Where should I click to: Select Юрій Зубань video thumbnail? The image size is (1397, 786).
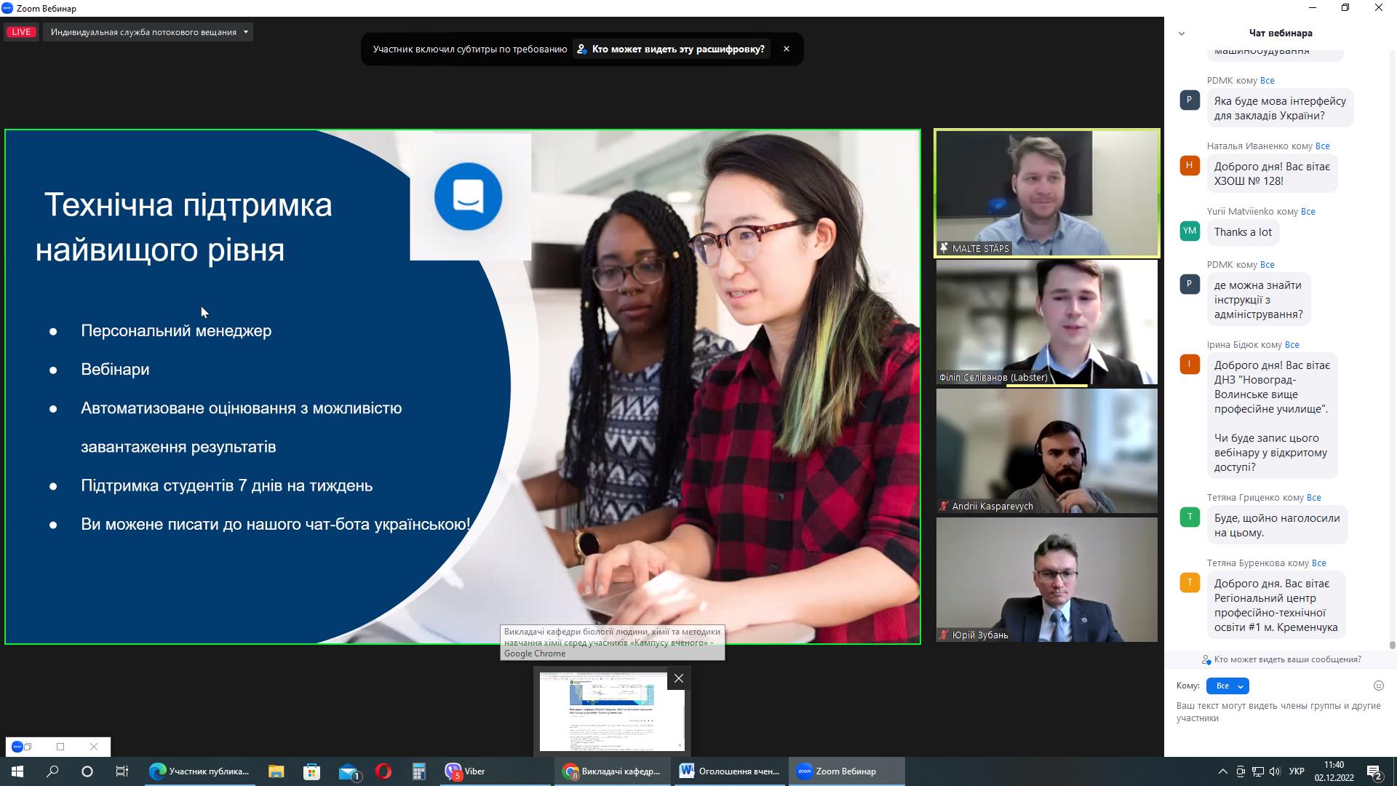(1046, 579)
